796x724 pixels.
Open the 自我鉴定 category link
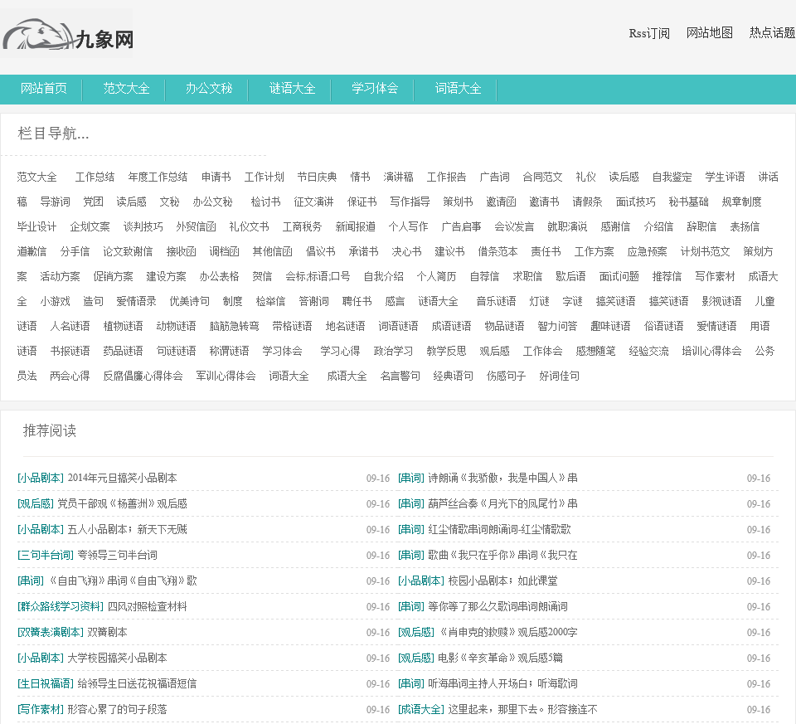click(x=672, y=177)
